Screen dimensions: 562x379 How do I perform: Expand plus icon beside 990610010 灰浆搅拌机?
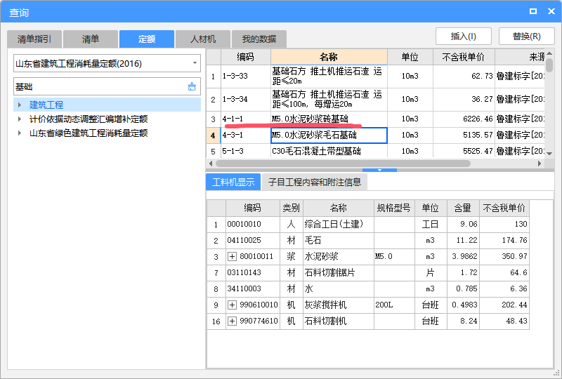[x=233, y=305]
